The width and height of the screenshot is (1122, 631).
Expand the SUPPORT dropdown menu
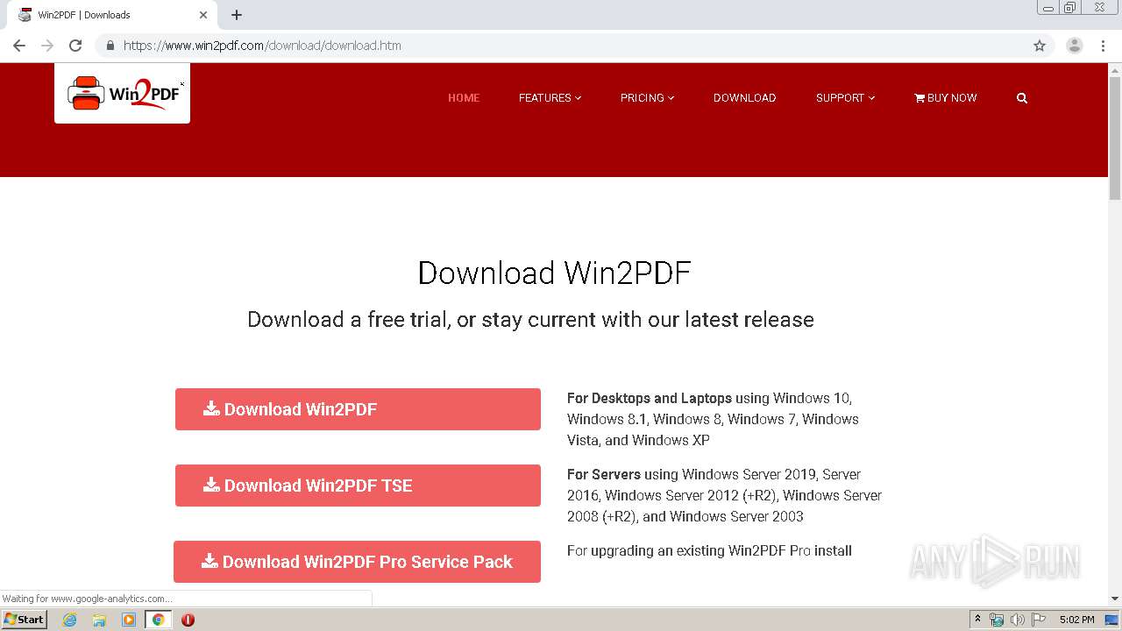tap(845, 98)
